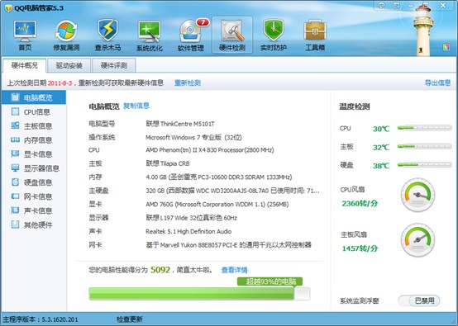Screen dimensions: 458x326
Task: Select the 硬件检测 hardware detection icon
Action: [x=232, y=35]
